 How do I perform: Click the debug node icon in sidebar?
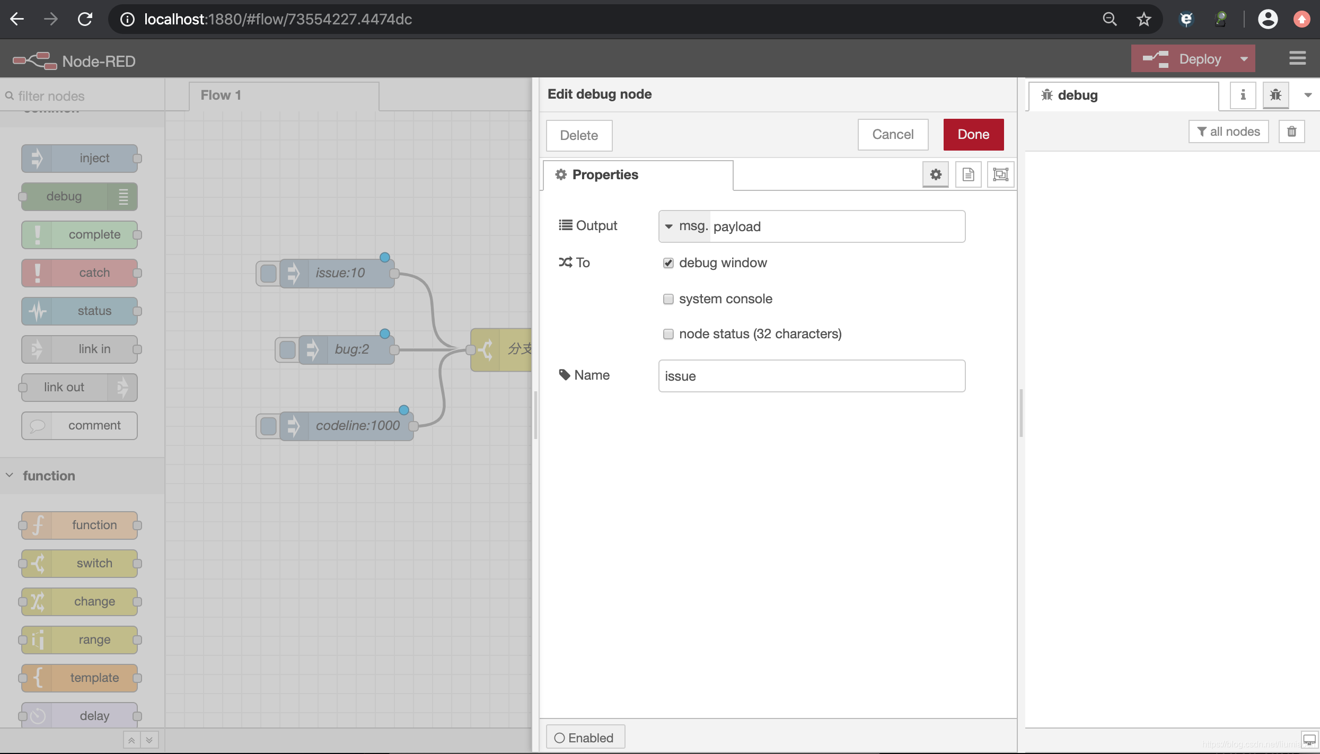point(1274,94)
